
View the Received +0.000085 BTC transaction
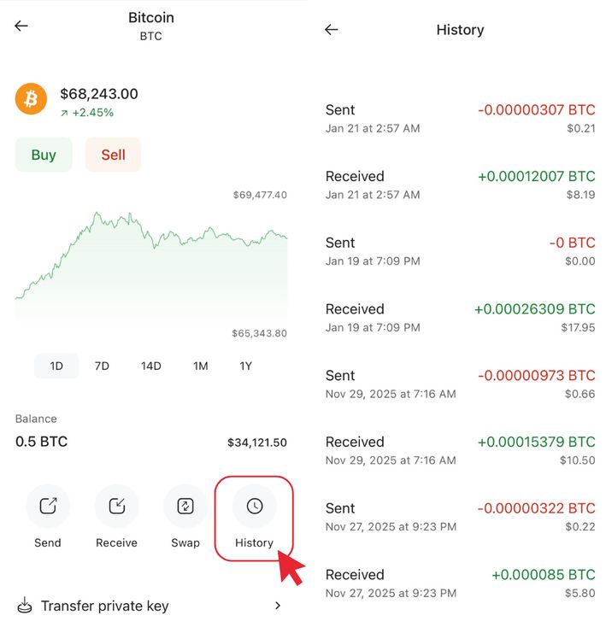(x=460, y=583)
